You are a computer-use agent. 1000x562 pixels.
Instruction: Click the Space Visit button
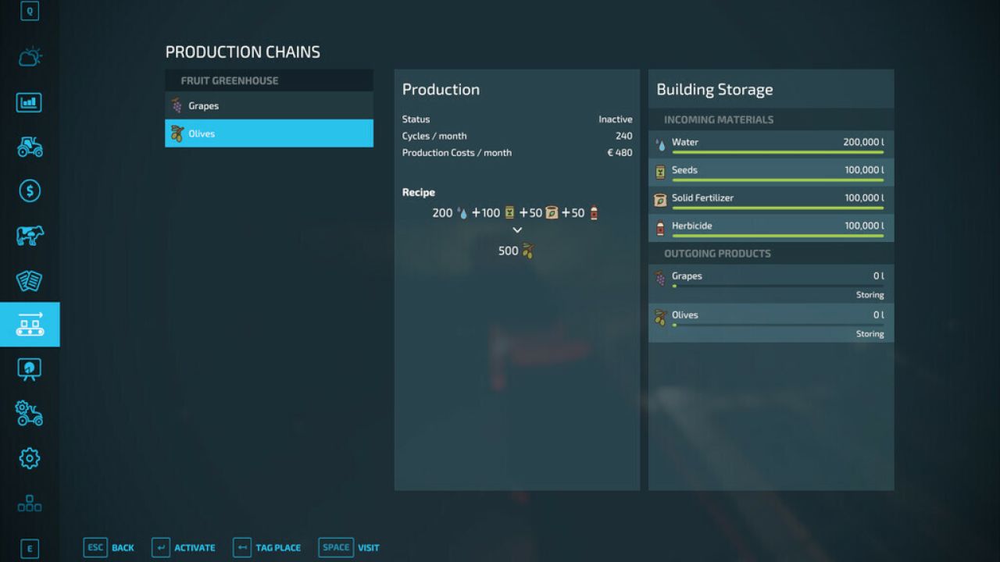[348, 548]
